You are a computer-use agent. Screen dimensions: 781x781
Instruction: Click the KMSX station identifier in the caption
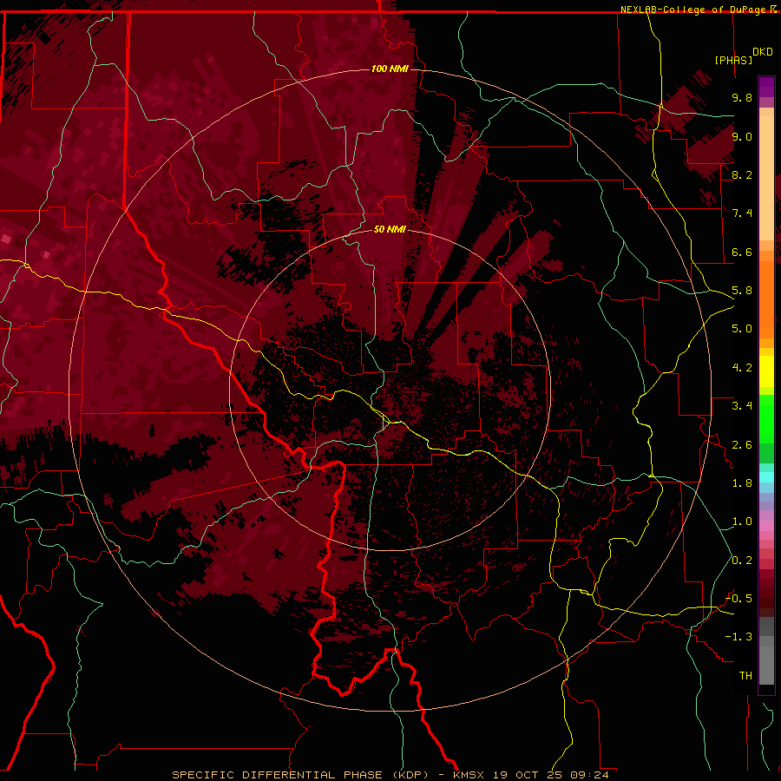(470, 775)
